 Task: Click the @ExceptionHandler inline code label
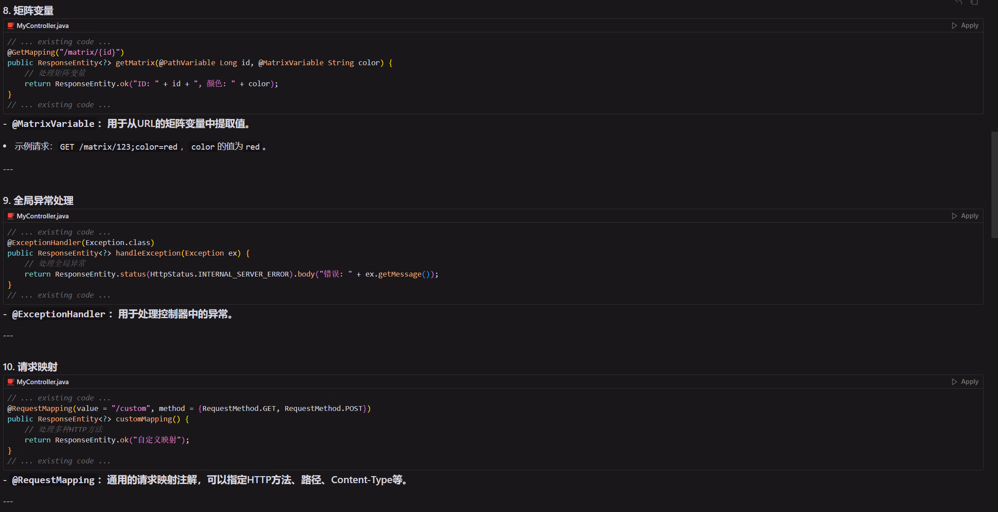(59, 314)
